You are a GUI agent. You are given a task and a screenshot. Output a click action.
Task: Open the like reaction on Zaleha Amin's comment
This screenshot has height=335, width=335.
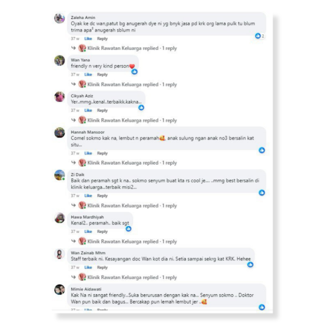coord(259,36)
